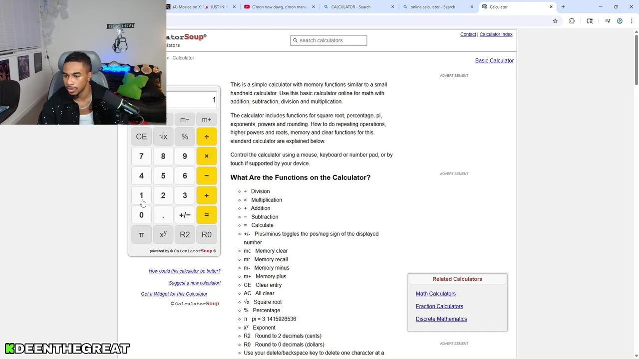Open Discrete Mathematics related link
639x359 pixels.
[441, 319]
